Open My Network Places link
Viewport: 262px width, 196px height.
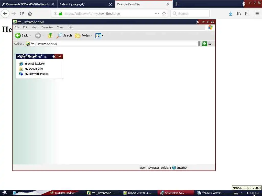pyautogui.click(x=36, y=74)
